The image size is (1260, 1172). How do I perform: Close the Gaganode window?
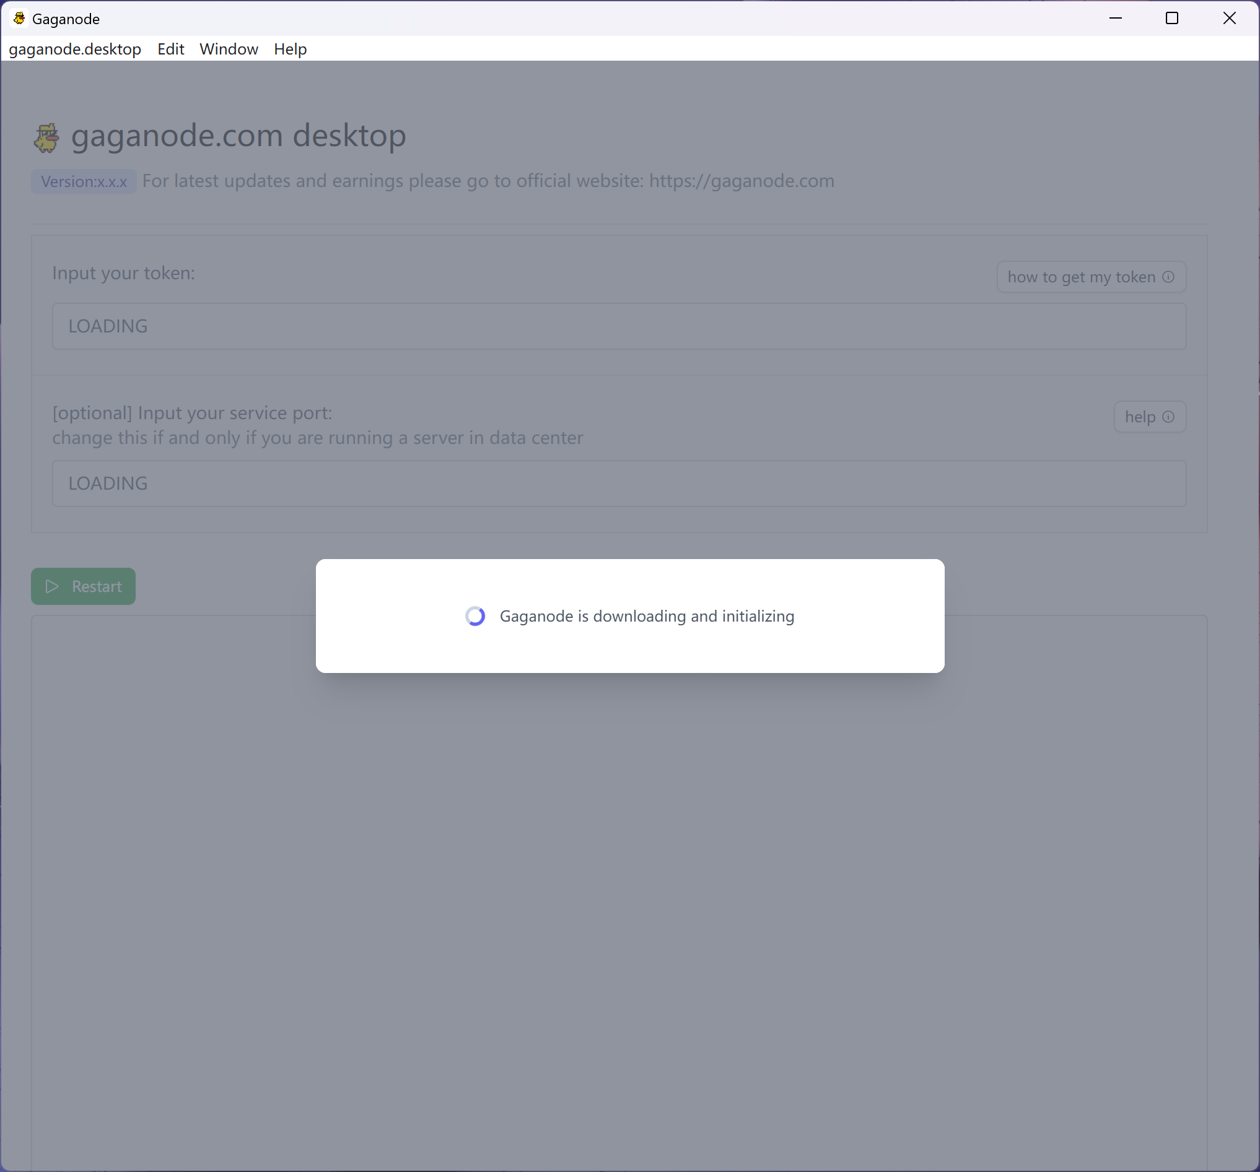1229,19
